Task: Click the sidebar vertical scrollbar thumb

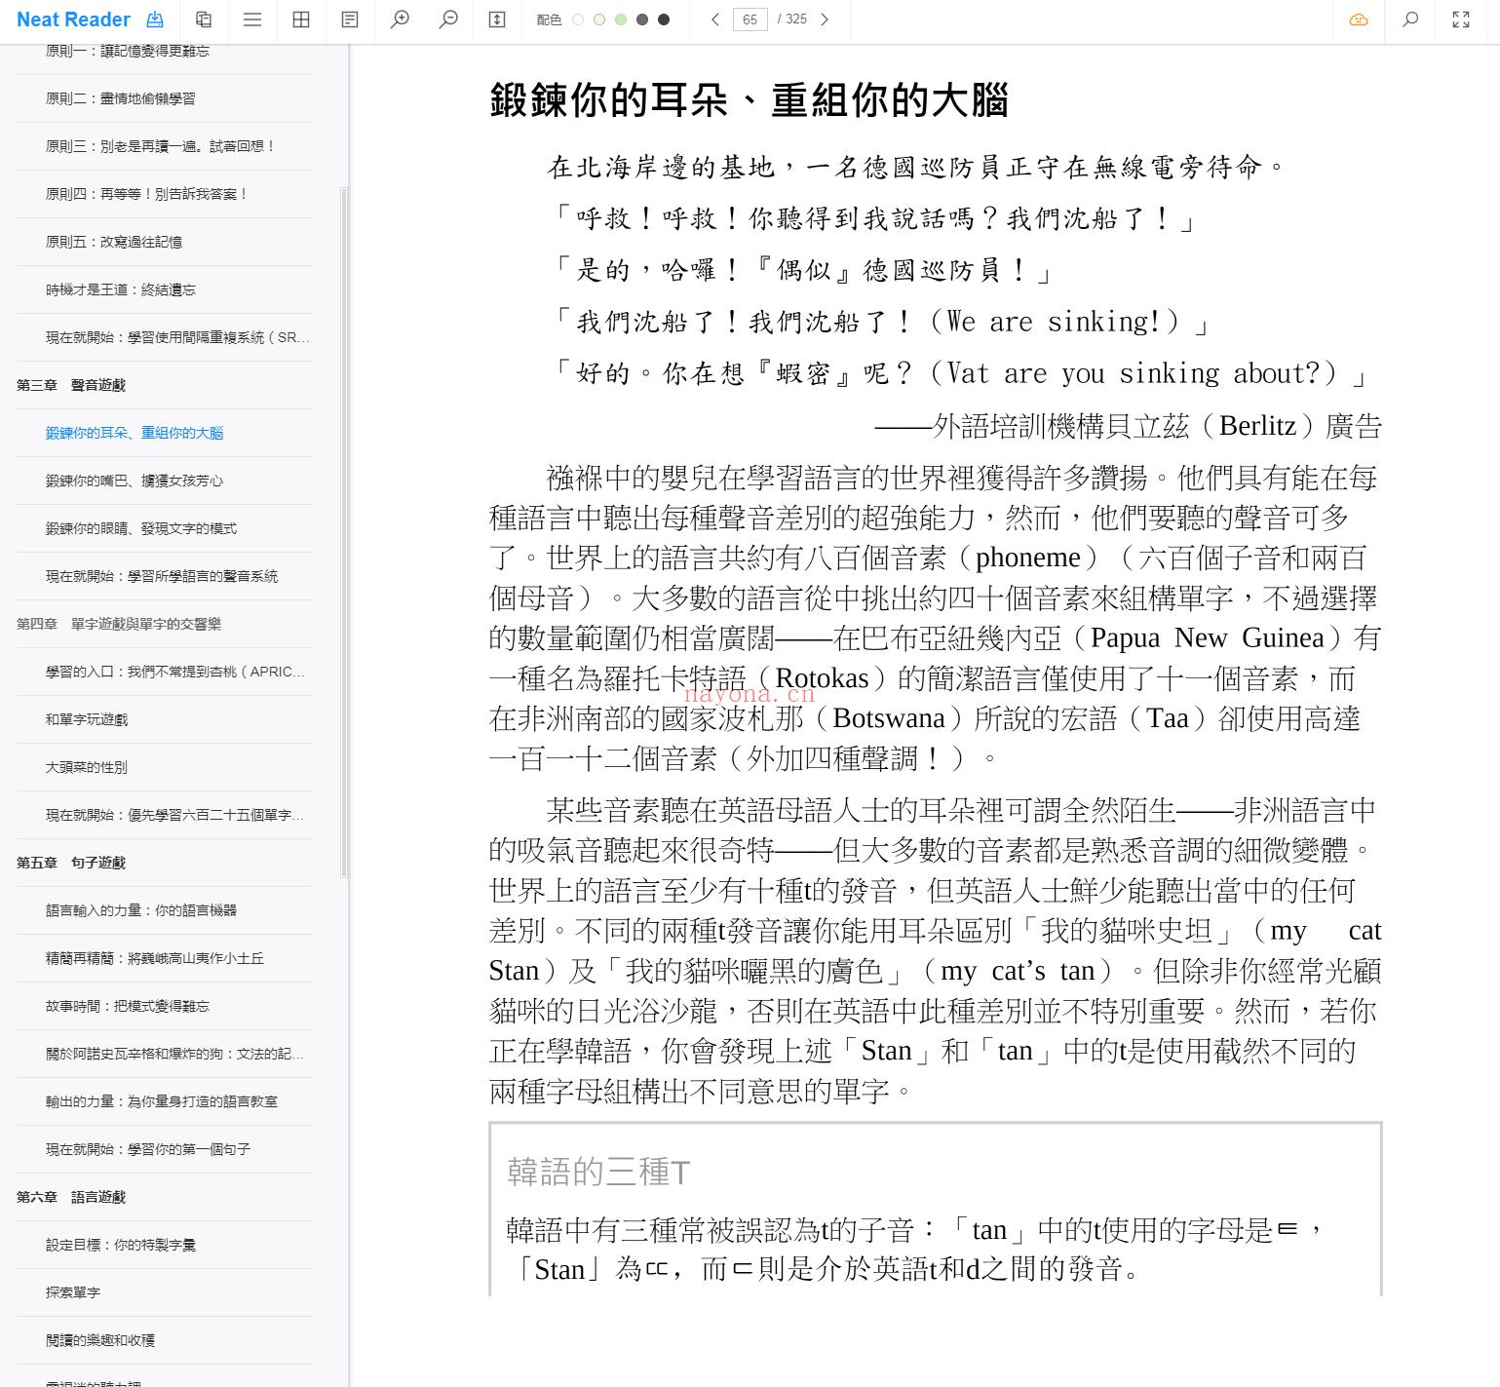Action: [343, 532]
